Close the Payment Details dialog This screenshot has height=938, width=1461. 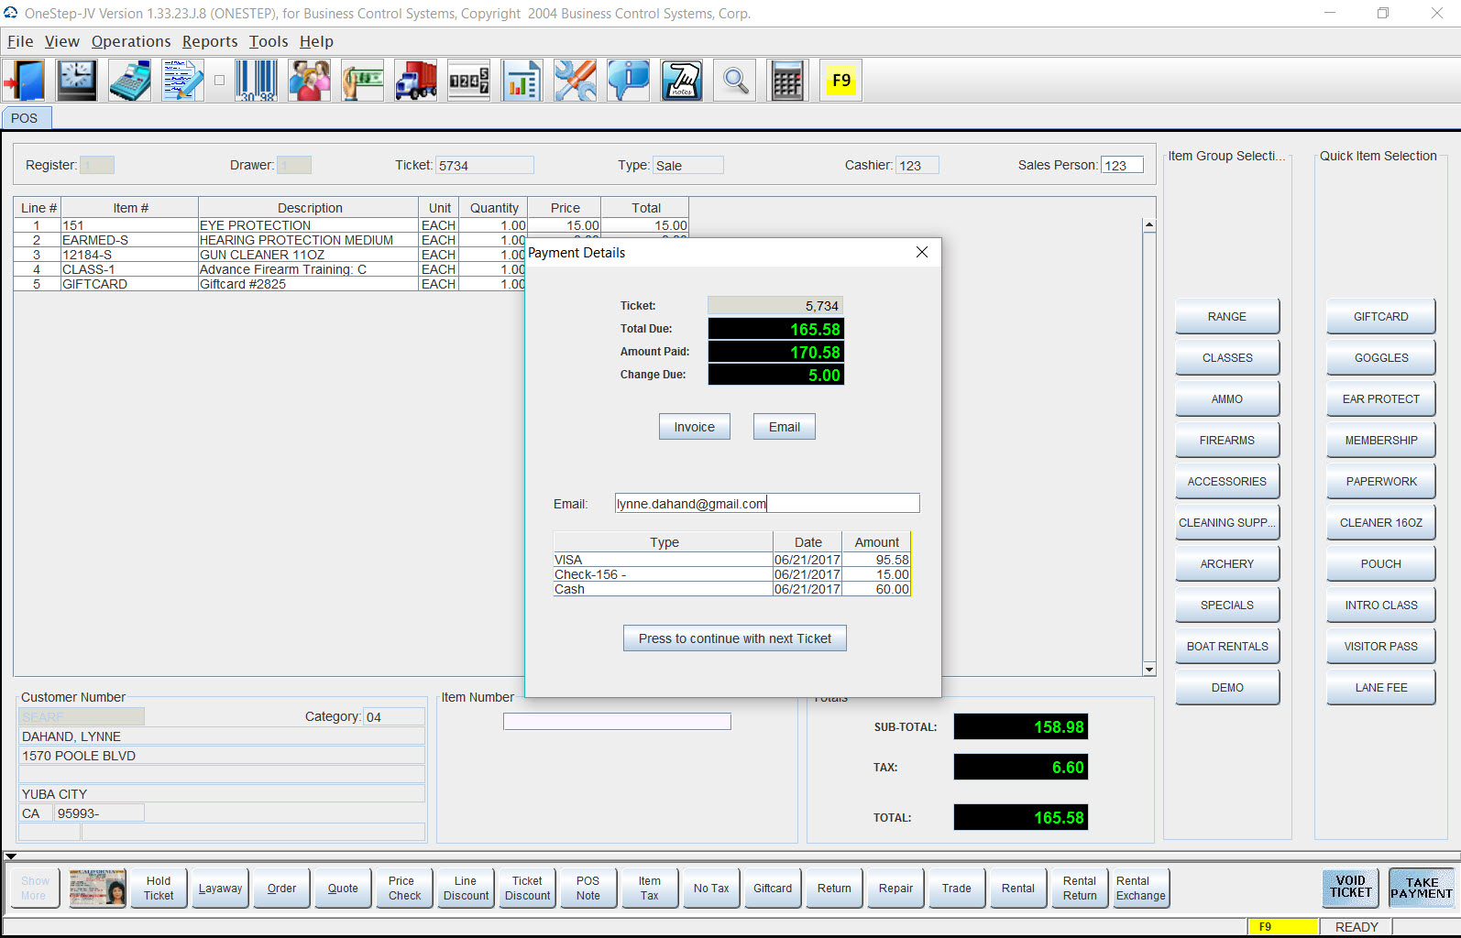(921, 253)
